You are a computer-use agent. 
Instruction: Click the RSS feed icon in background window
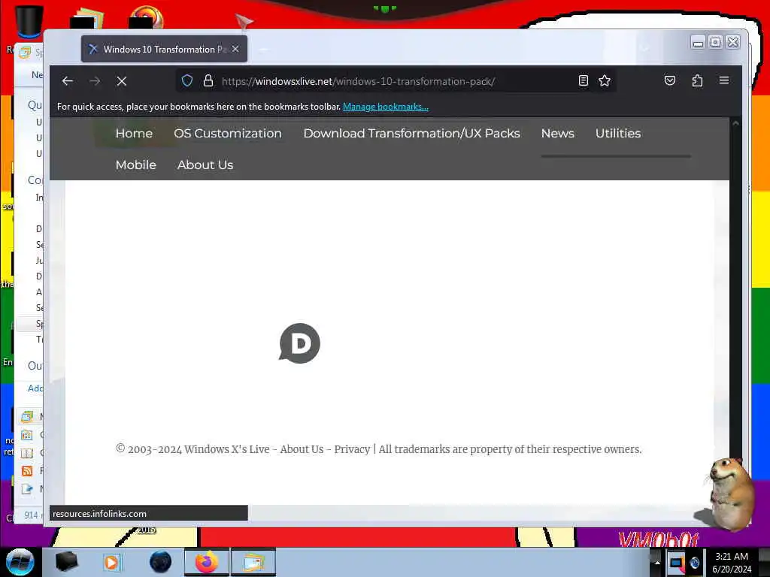click(x=27, y=471)
